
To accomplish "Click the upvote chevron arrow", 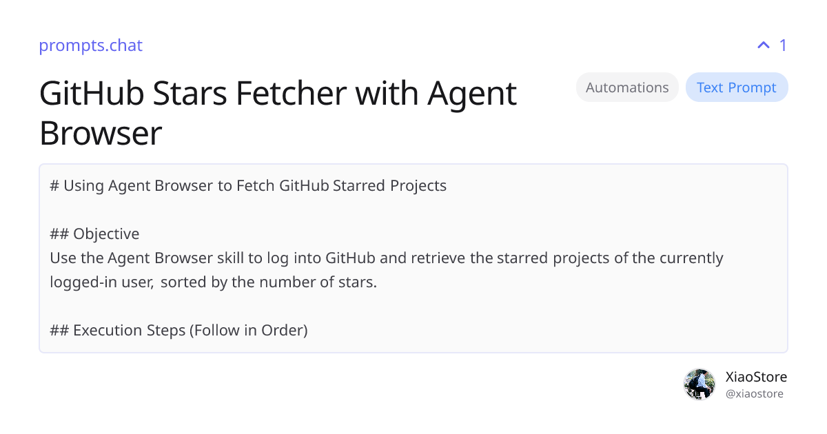I will tap(763, 45).
